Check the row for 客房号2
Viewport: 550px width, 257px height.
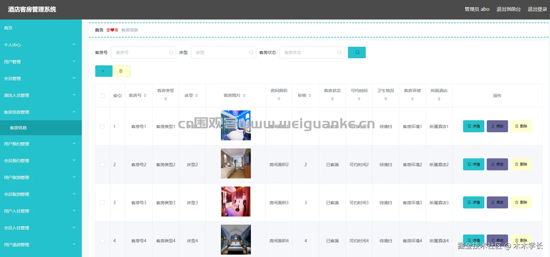[102, 165]
